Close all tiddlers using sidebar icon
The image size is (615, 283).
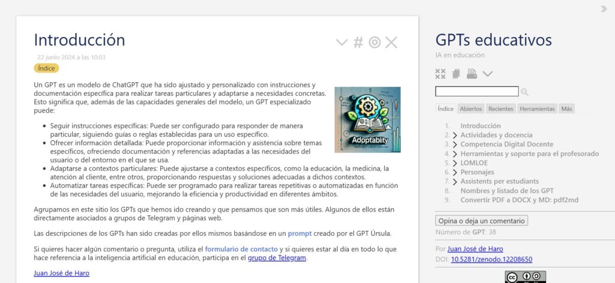[x=440, y=74]
